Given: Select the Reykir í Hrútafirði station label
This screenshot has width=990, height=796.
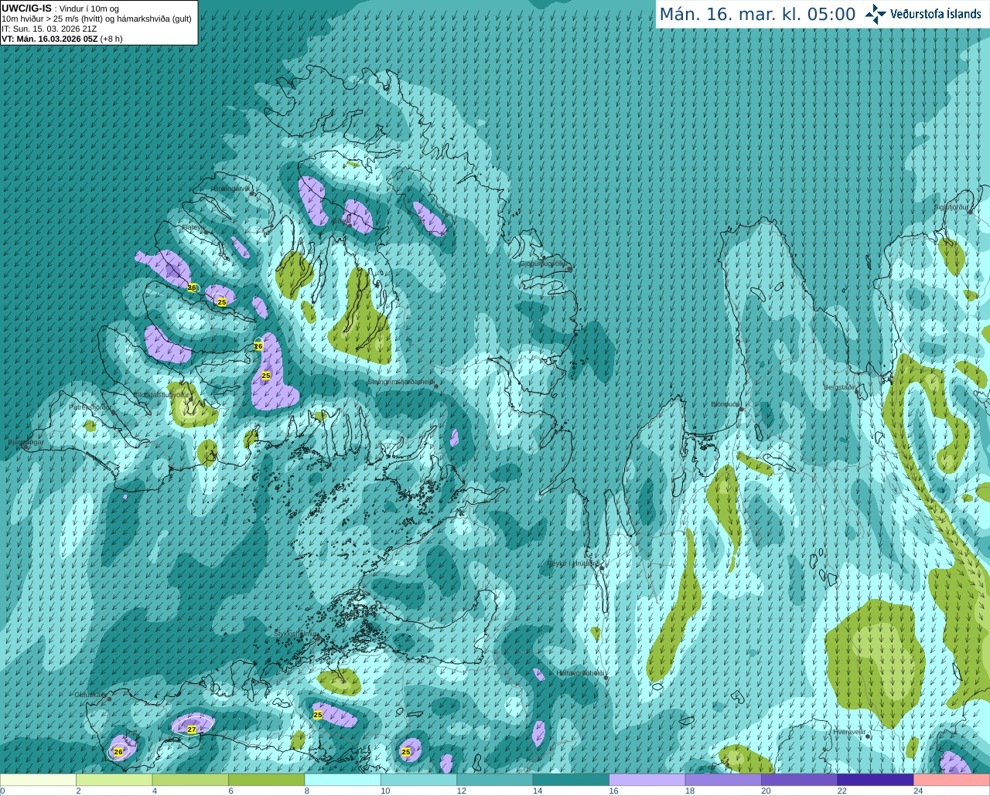Looking at the screenshot, I should 573,563.
